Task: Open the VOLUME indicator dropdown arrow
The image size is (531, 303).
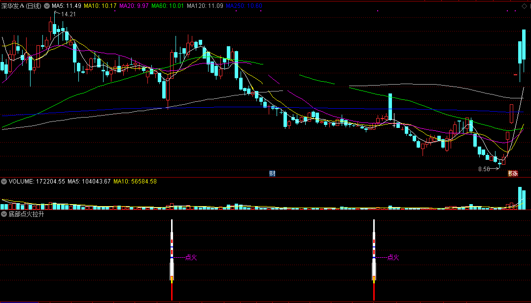Action: 4,182
